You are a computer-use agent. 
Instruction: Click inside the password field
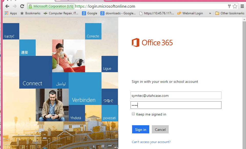pyautogui.click(x=176, y=105)
